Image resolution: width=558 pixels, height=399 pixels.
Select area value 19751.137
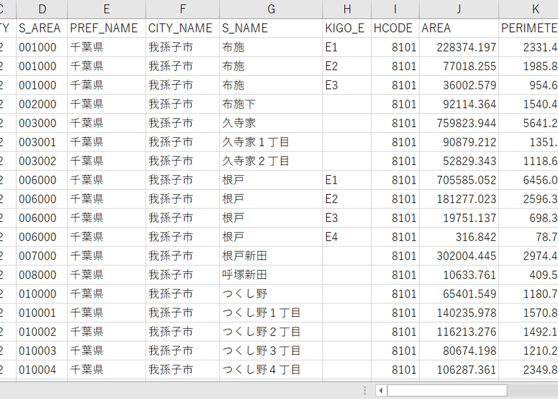click(459, 218)
